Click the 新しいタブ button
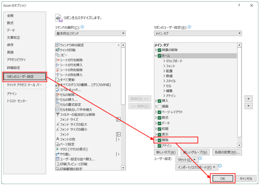 click(x=166, y=152)
